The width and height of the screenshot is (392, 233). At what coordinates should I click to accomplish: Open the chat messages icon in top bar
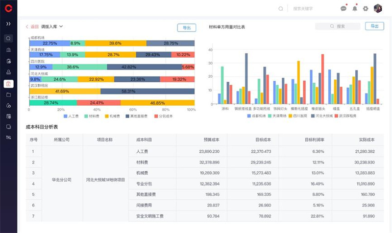[x=343, y=8]
